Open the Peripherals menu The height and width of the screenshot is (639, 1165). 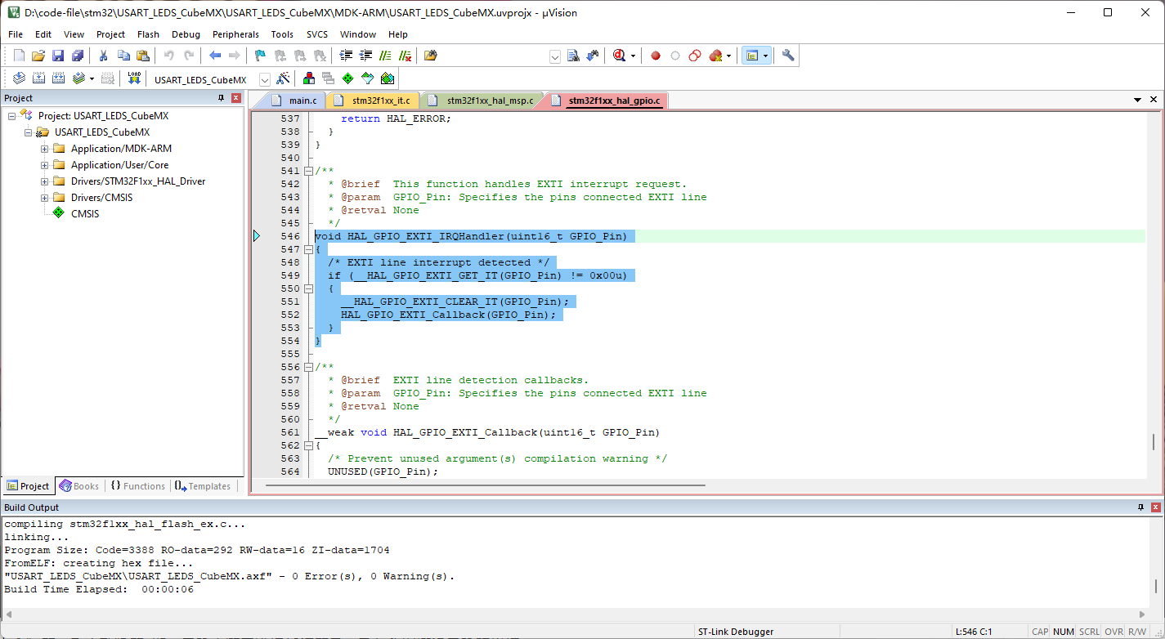[235, 34]
